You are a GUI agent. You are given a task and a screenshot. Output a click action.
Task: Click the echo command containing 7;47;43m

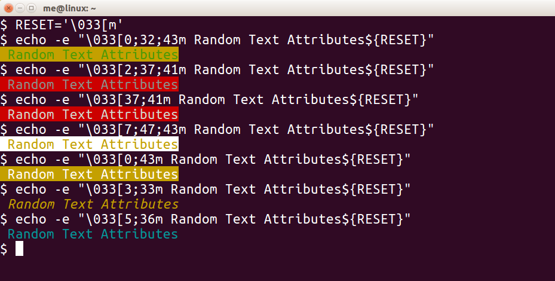(x=217, y=129)
